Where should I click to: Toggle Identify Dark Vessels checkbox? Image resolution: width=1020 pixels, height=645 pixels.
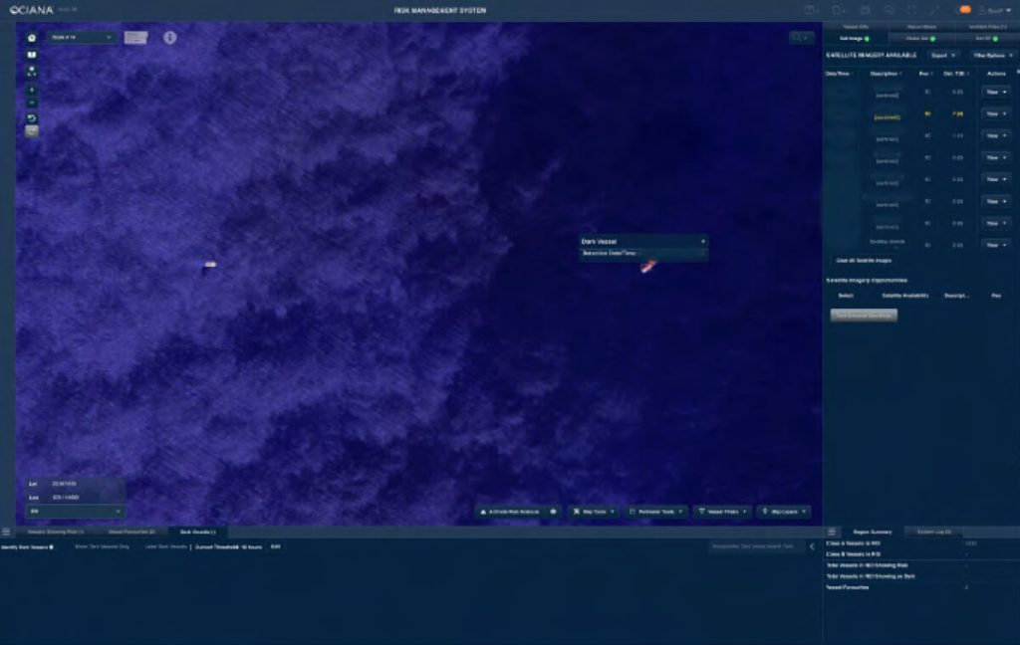coord(52,546)
